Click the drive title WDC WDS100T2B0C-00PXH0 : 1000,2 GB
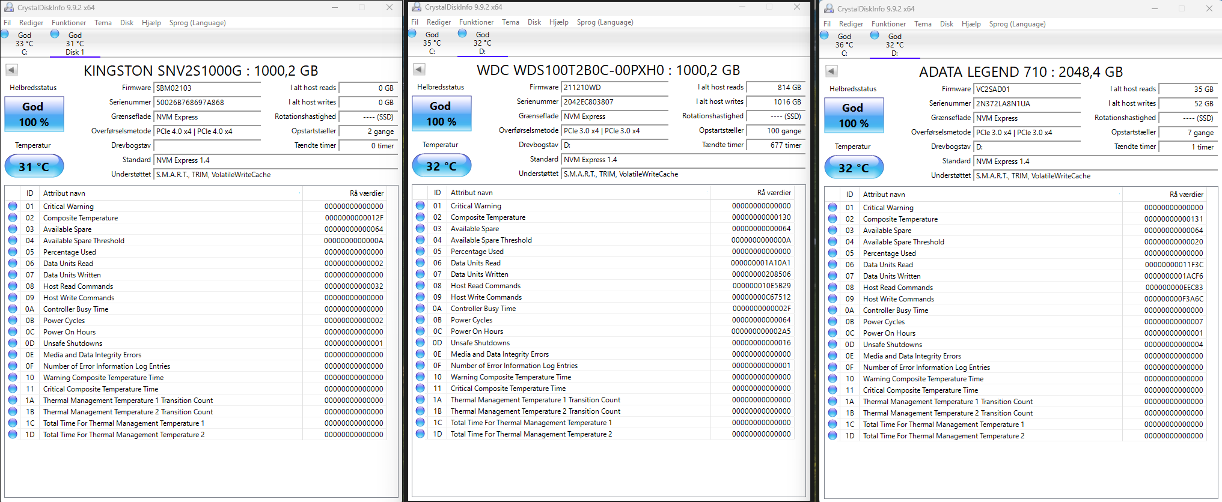 pyautogui.click(x=608, y=70)
